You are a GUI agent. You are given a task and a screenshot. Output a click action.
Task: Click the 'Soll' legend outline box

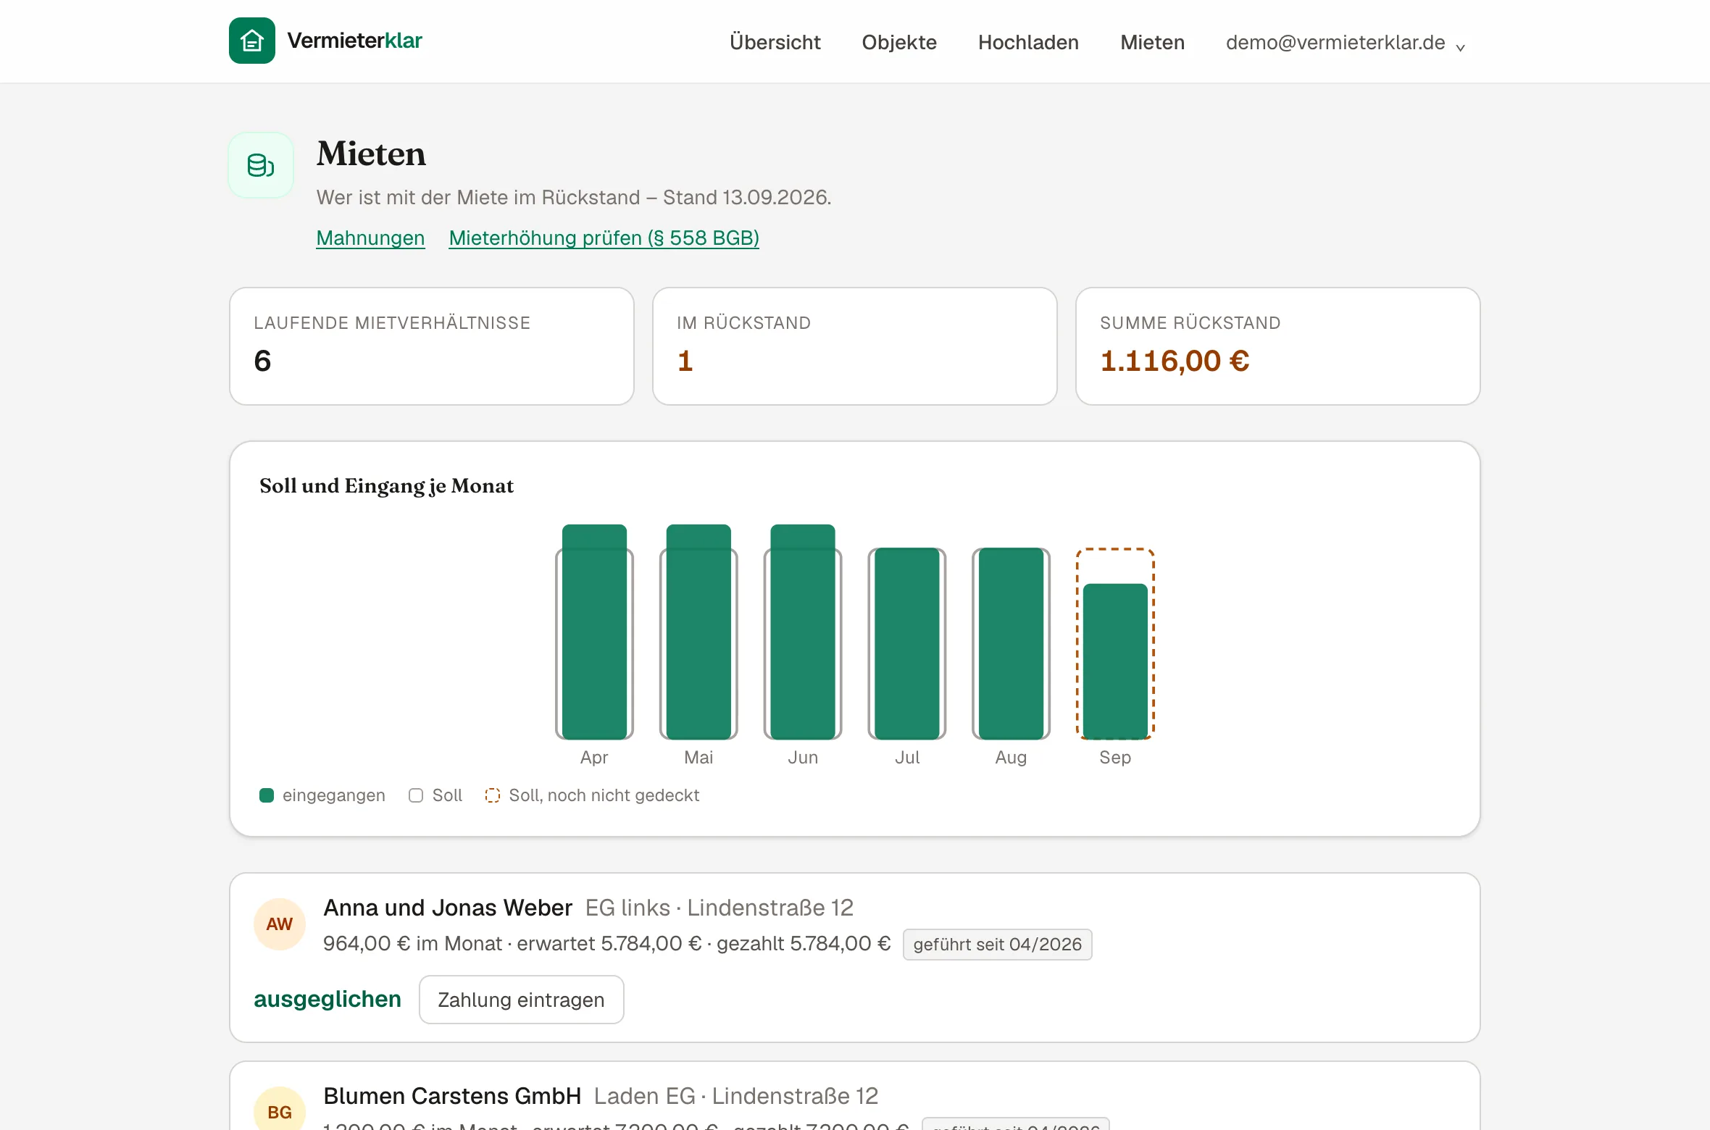click(x=416, y=795)
